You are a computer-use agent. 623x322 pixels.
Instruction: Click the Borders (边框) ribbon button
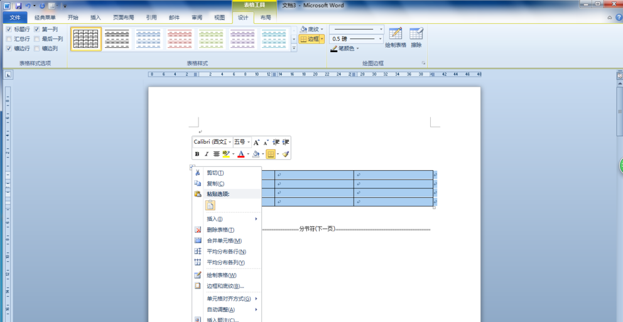pyautogui.click(x=309, y=39)
